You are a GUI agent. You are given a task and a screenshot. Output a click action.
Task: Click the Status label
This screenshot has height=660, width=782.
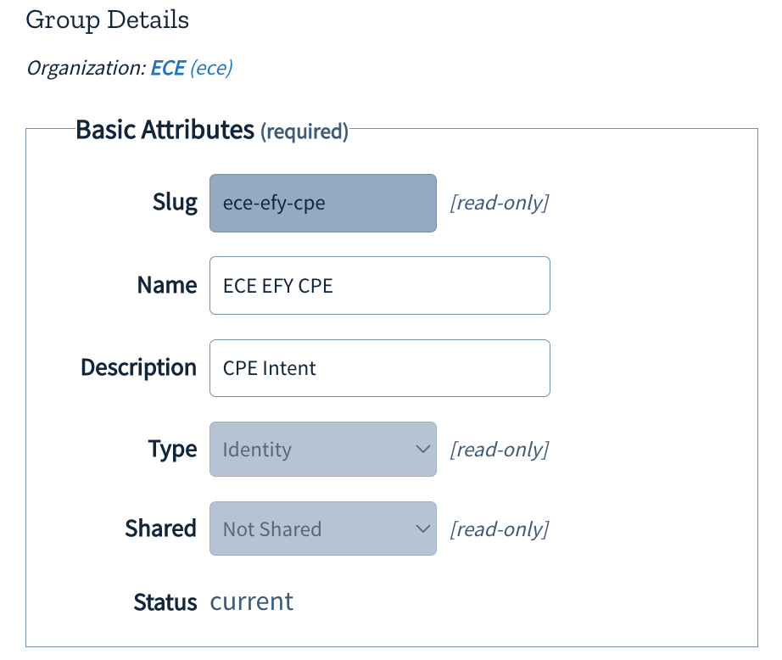point(165,602)
